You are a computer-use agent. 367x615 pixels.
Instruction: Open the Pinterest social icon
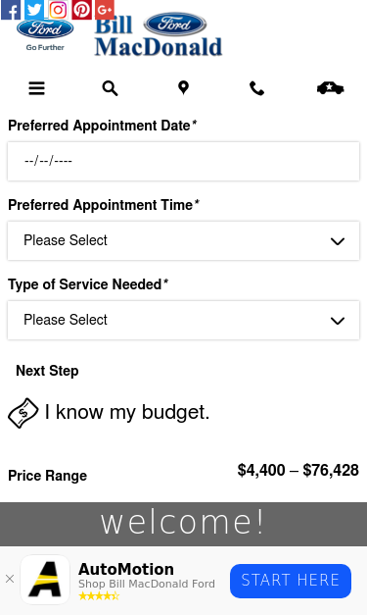81,10
